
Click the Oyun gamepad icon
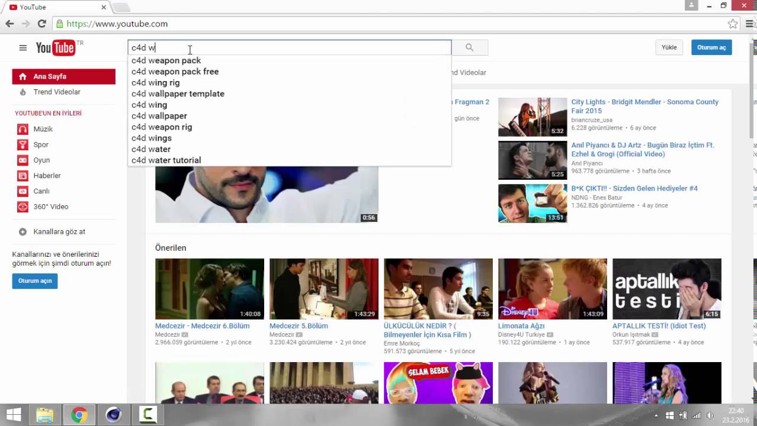click(x=23, y=160)
